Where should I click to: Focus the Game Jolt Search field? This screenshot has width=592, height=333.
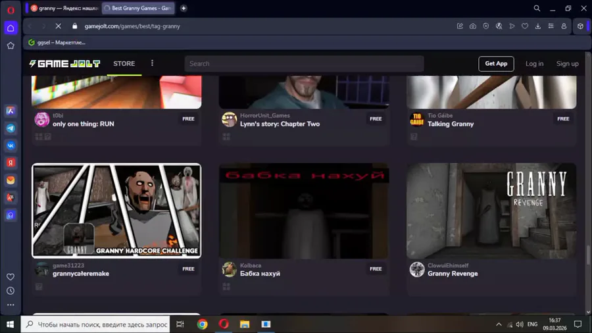click(304, 63)
